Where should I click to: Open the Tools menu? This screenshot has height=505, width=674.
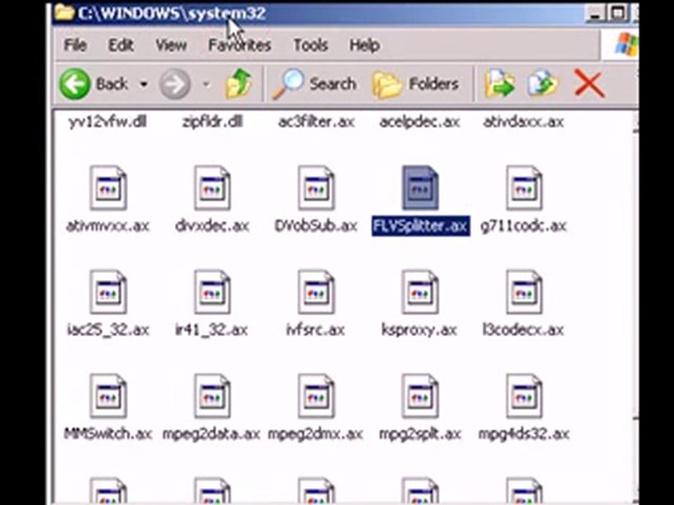coord(310,45)
